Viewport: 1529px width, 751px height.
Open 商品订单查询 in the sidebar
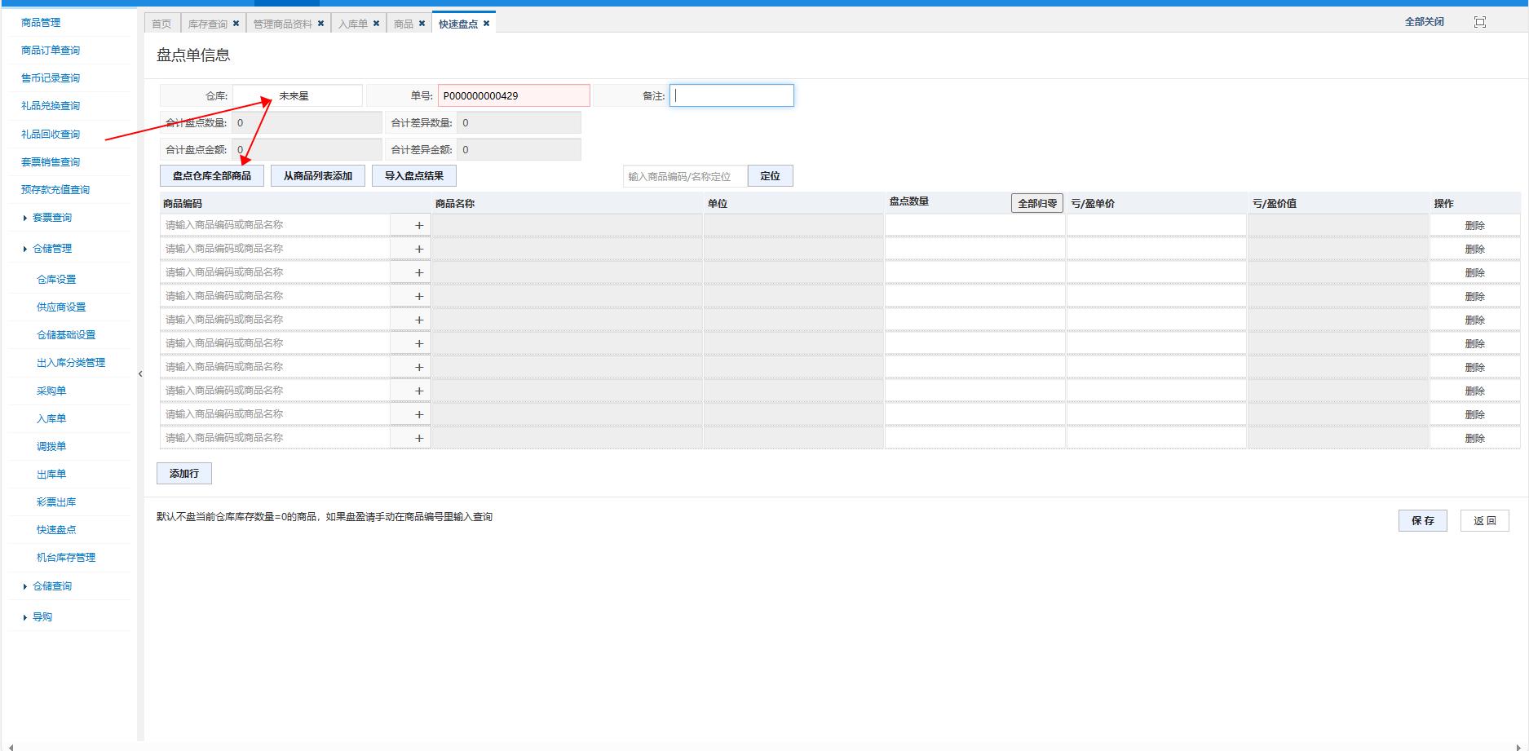tap(51, 51)
